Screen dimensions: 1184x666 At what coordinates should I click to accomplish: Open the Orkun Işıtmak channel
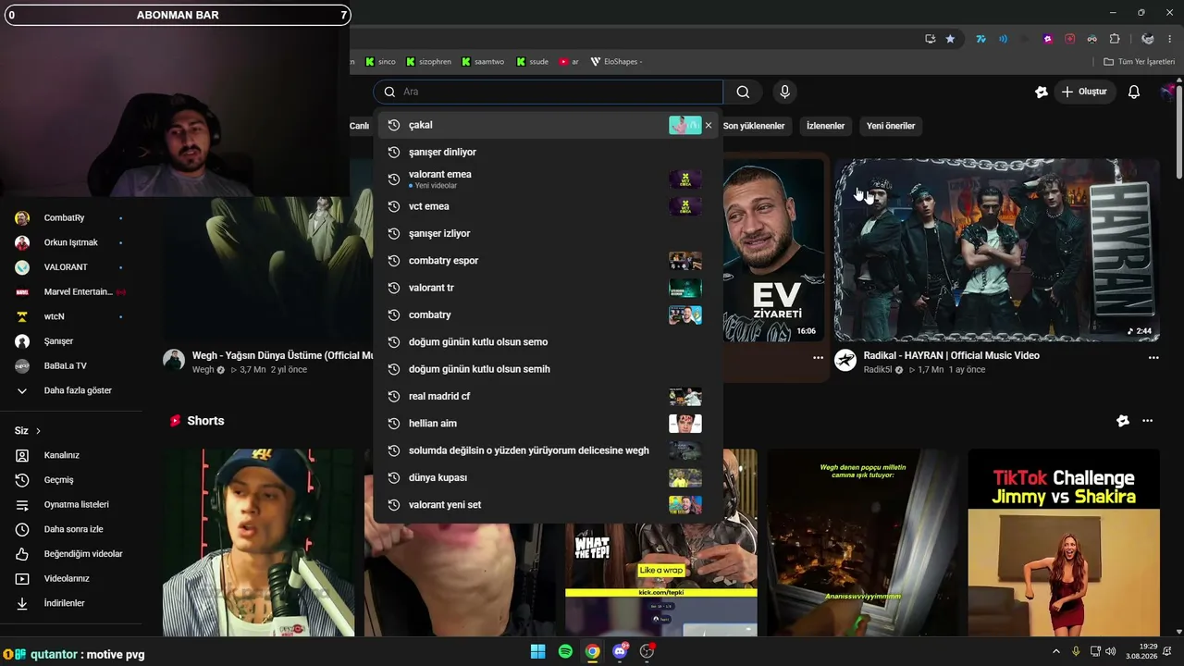pyautogui.click(x=69, y=242)
